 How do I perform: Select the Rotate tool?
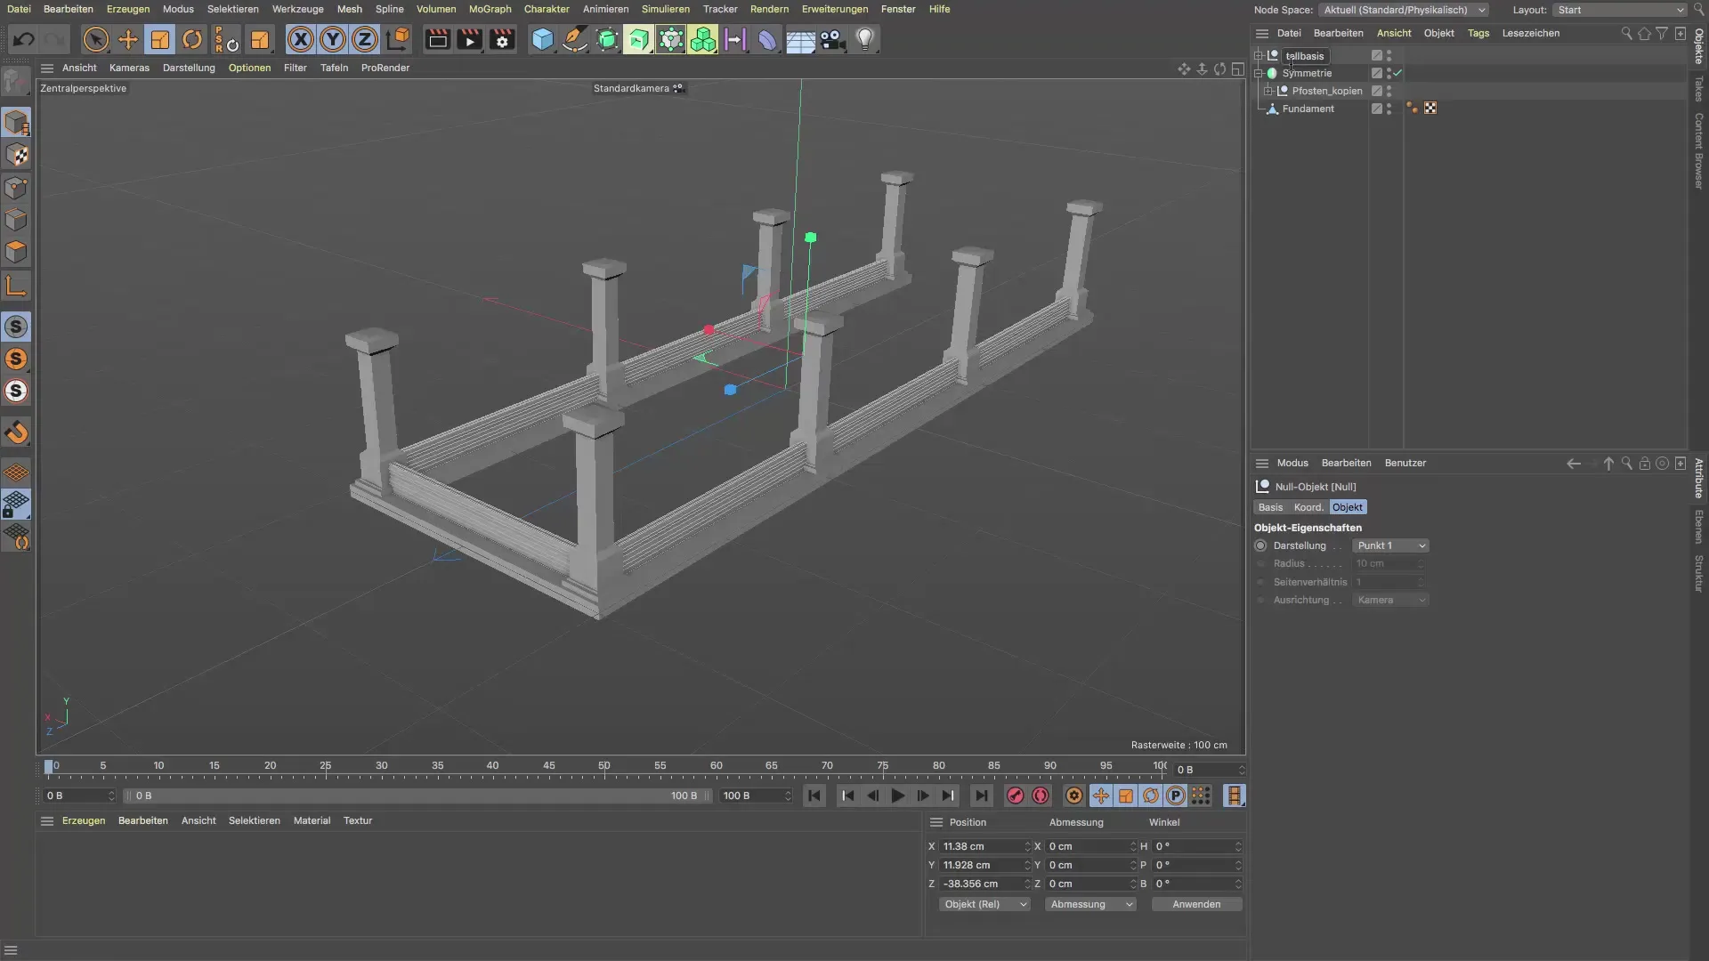(192, 39)
